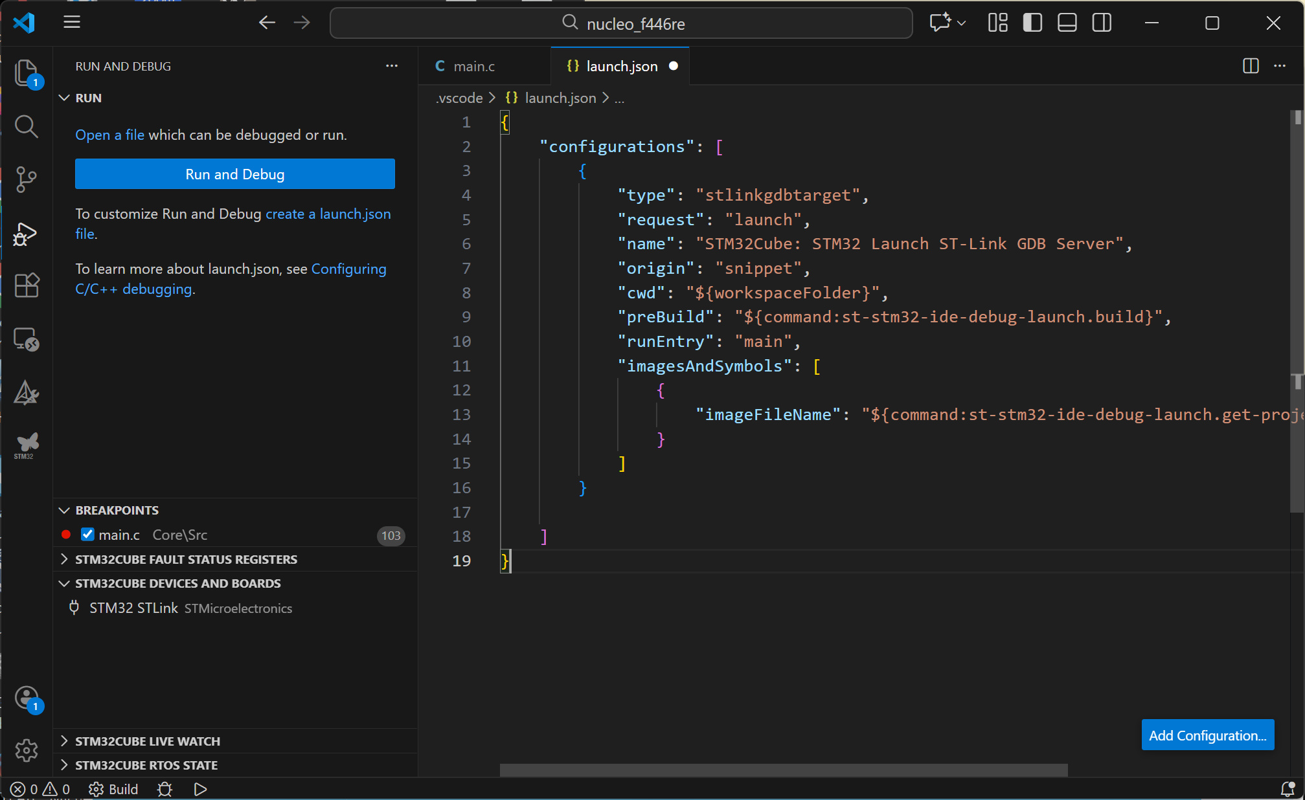Expand STM32CUBE FAULT STATUS REGISTERS section

tap(186, 559)
